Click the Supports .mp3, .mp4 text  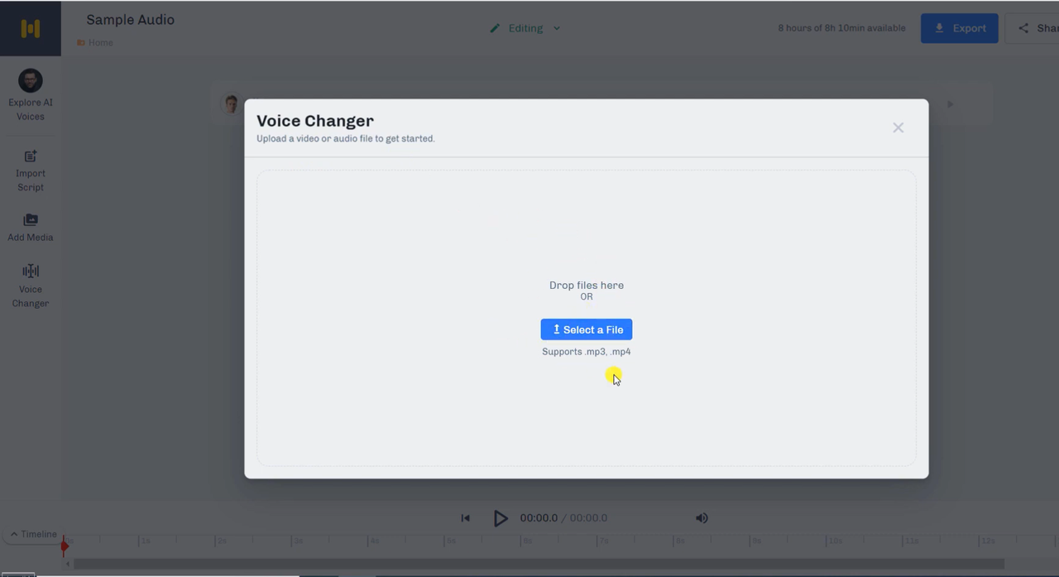[x=587, y=352]
